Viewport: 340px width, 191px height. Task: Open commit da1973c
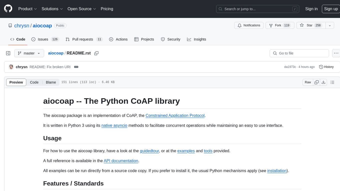click(x=290, y=67)
